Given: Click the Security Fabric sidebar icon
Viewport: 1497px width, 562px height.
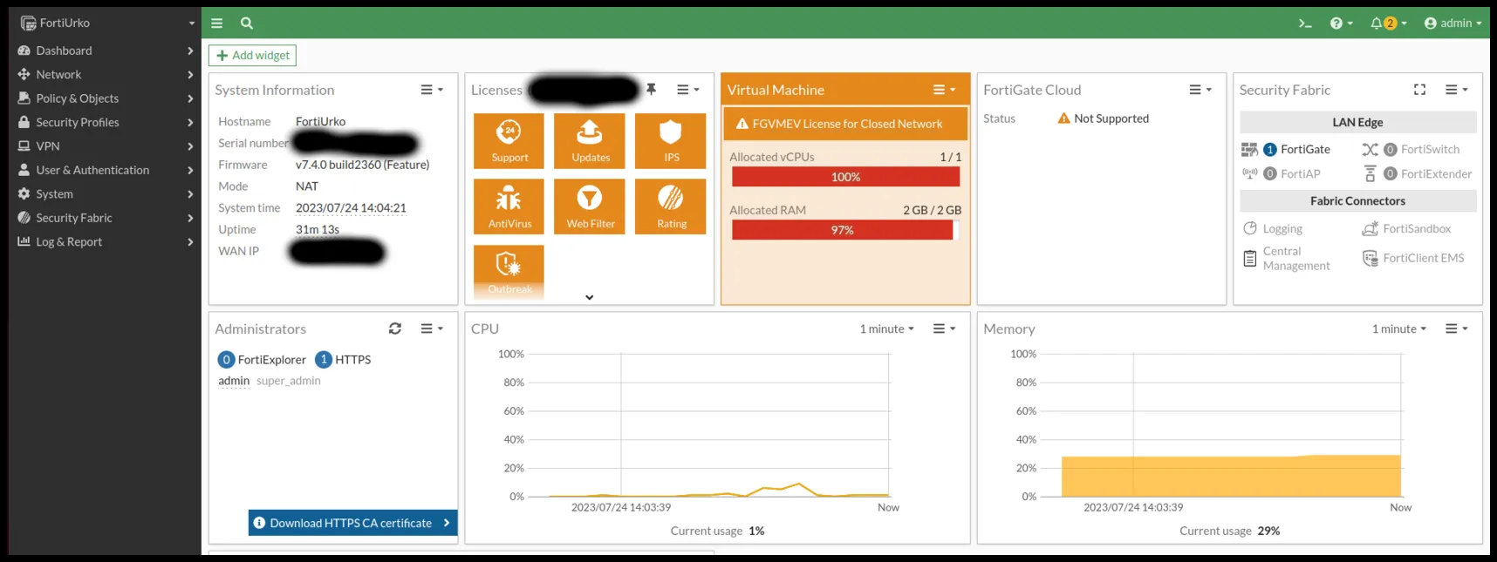Looking at the screenshot, I should click(24, 218).
